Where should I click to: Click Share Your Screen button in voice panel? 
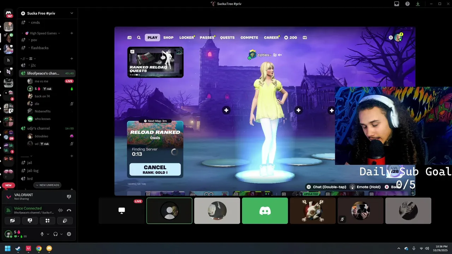pyautogui.click(x=30, y=220)
